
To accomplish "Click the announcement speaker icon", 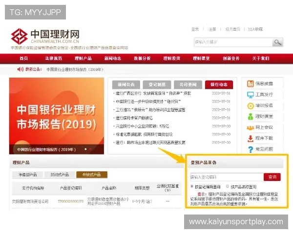I will pos(21,69).
